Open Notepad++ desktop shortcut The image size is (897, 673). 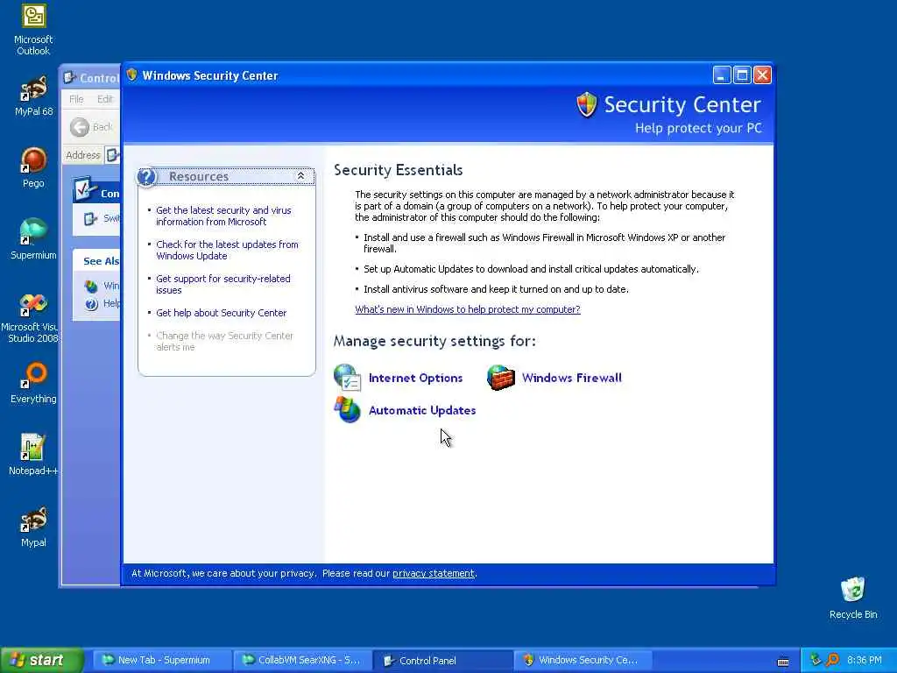pos(33,455)
